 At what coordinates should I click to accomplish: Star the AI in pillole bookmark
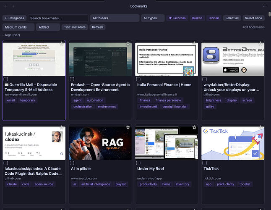point(128,128)
